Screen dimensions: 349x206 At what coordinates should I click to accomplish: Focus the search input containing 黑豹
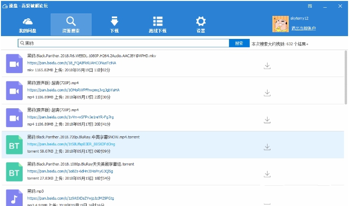(x=123, y=43)
